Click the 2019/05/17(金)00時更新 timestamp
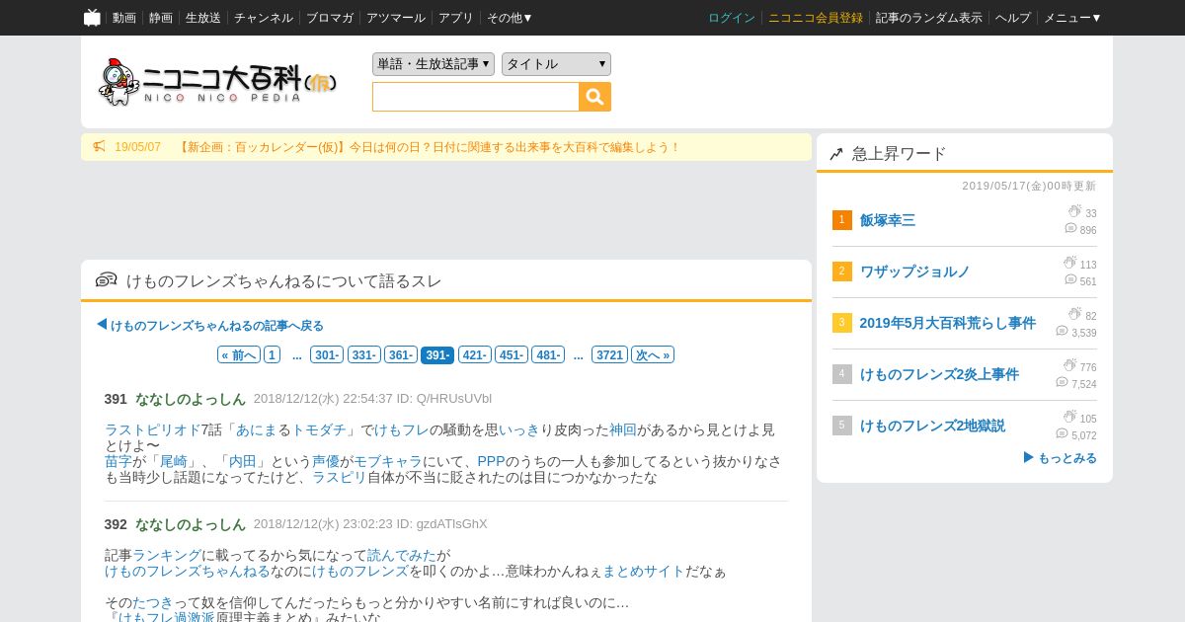The width and height of the screenshot is (1185, 622). 1029,186
